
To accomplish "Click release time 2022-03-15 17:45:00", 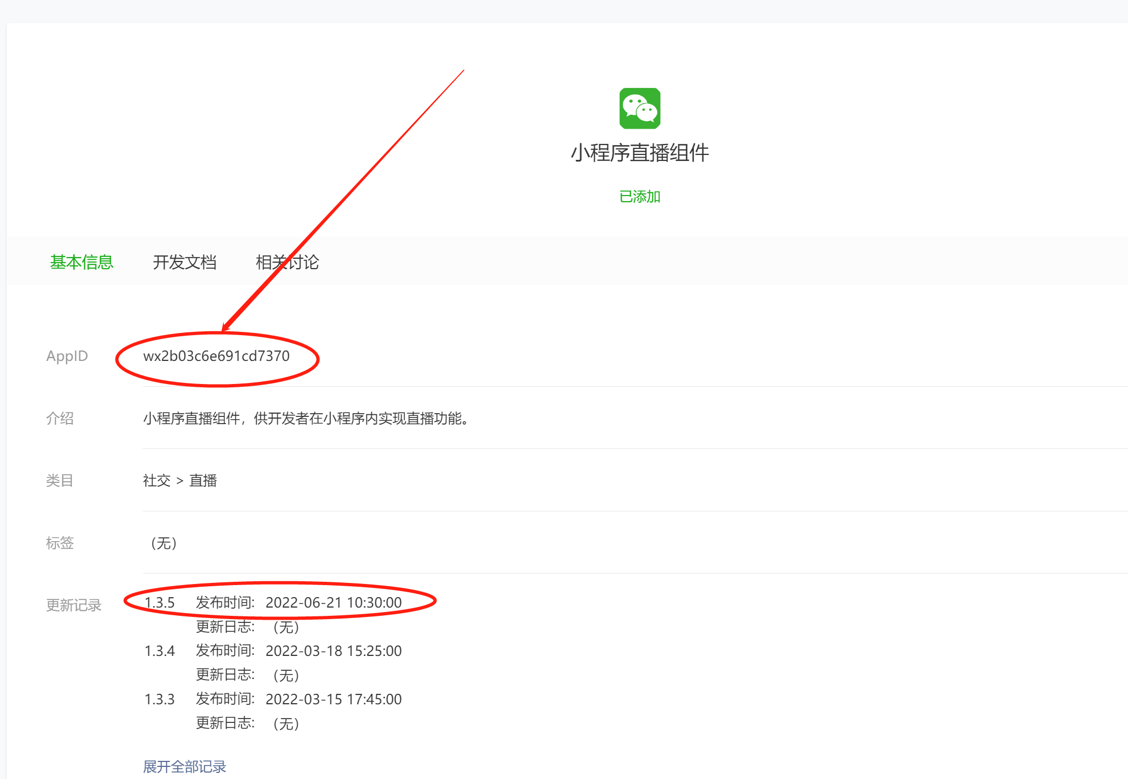I will coord(334,699).
